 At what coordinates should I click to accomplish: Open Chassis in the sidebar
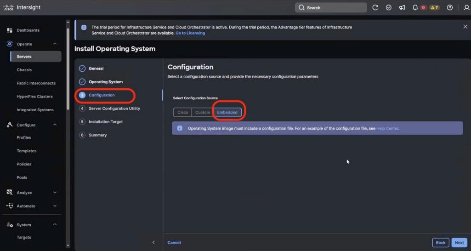point(24,70)
